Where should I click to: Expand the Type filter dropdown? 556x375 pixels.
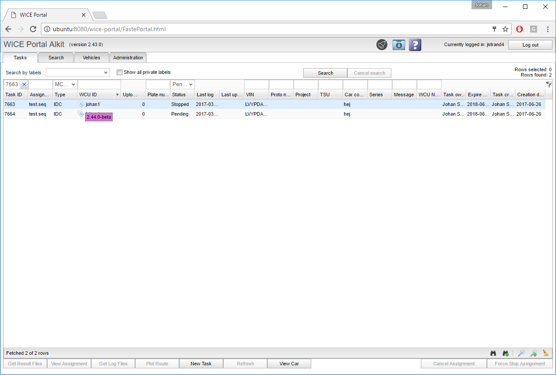click(65, 84)
